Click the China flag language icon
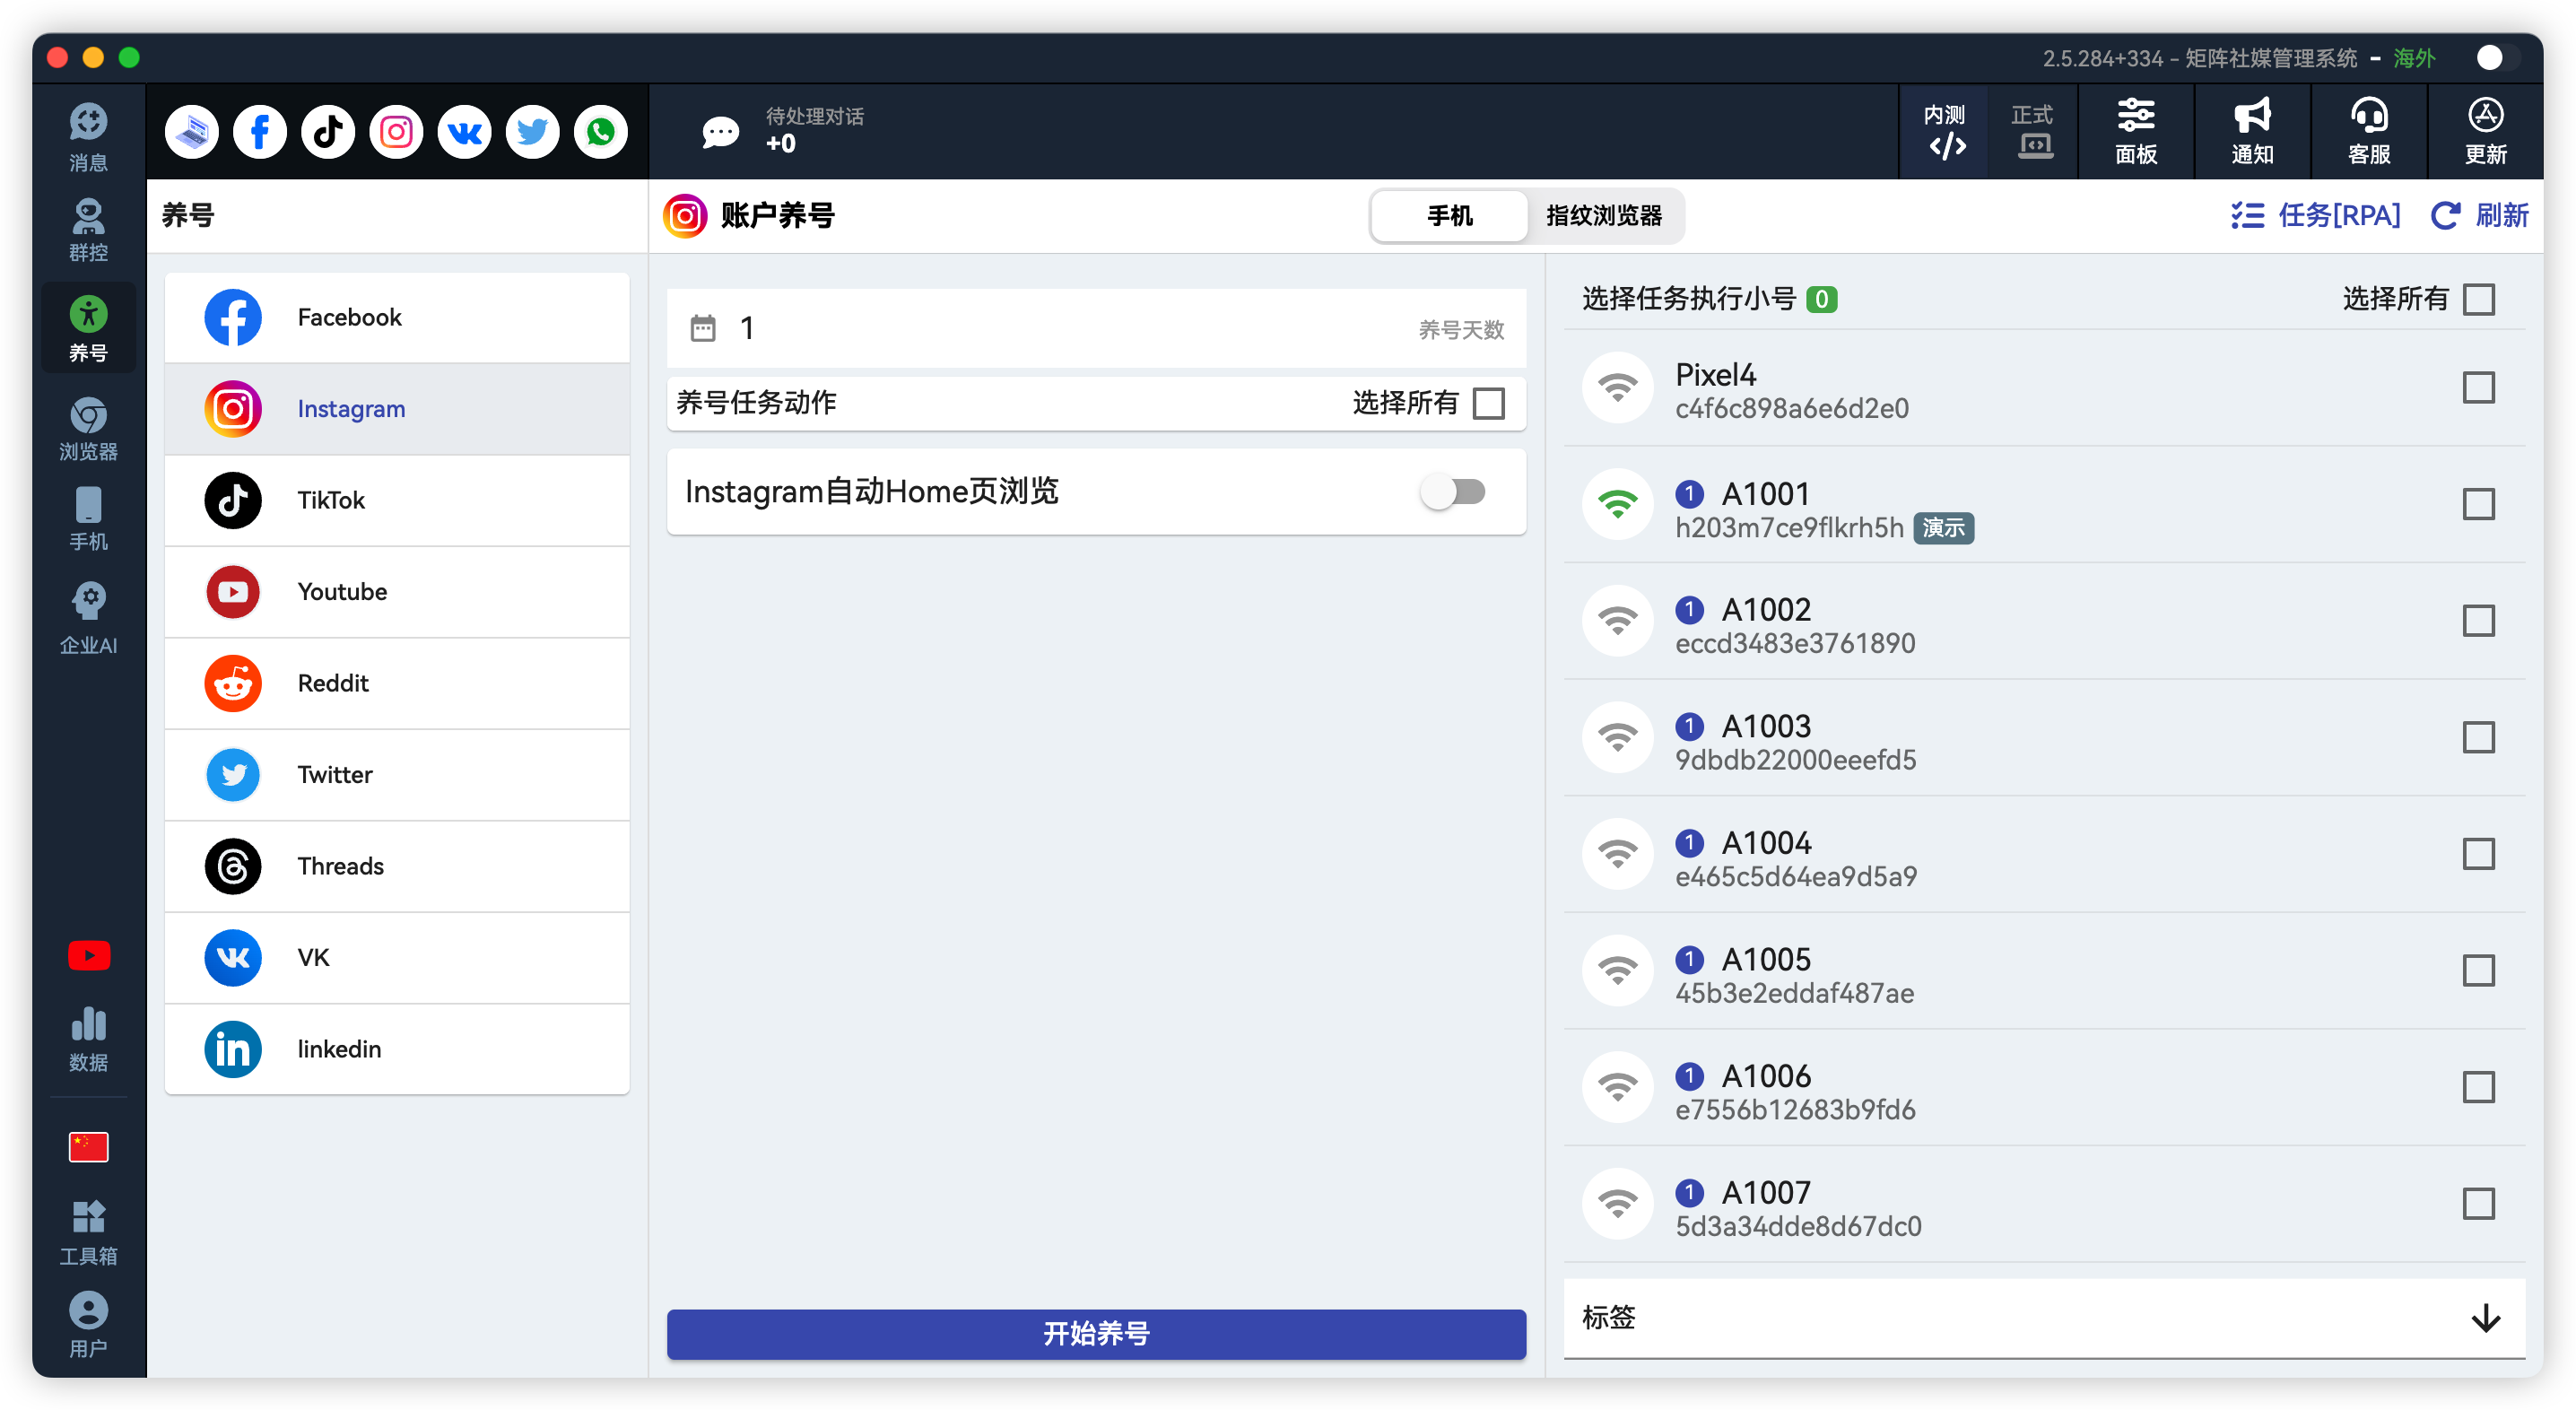2576x1410 pixels. (88, 1146)
